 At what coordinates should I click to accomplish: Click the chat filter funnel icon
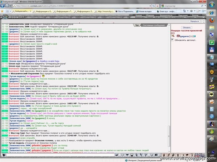point(127,155)
